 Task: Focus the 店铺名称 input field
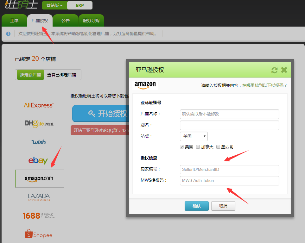pyautogui.click(x=230, y=114)
